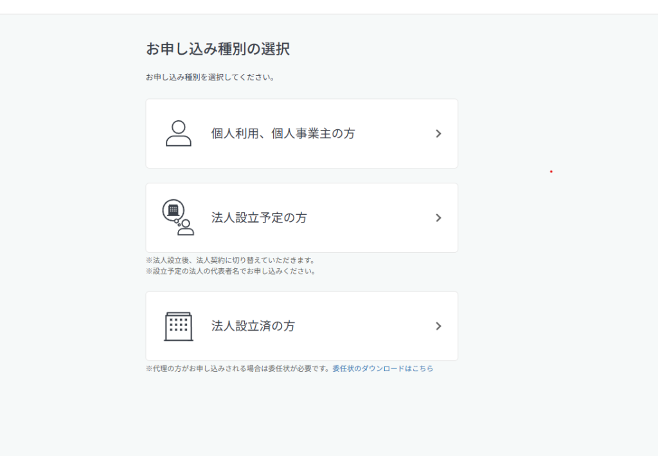Select the 個人利用、個人事業主の方 label text
This screenshot has width=658, height=456.
click(x=283, y=134)
